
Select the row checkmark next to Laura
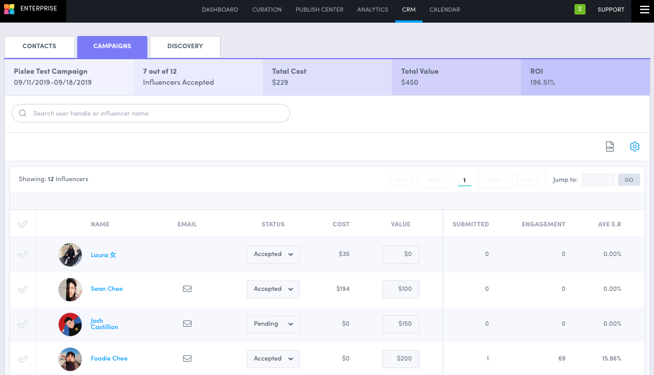point(22,254)
